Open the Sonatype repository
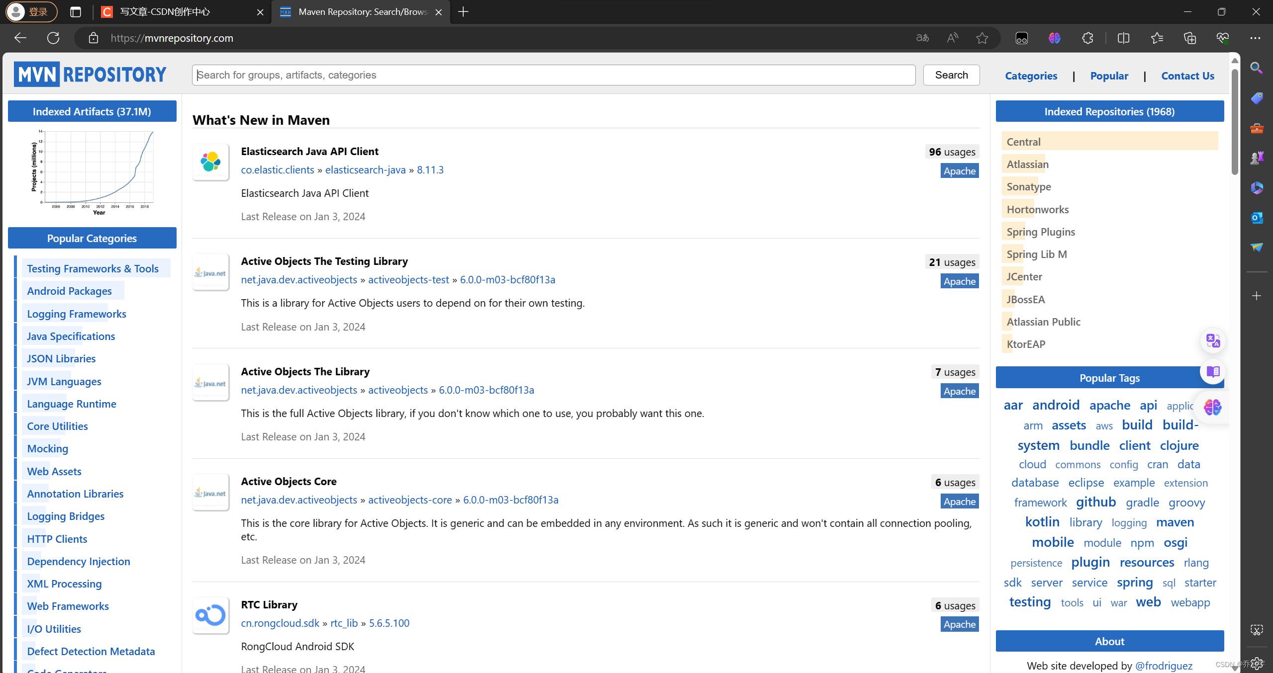The image size is (1273, 673). [x=1029, y=186]
